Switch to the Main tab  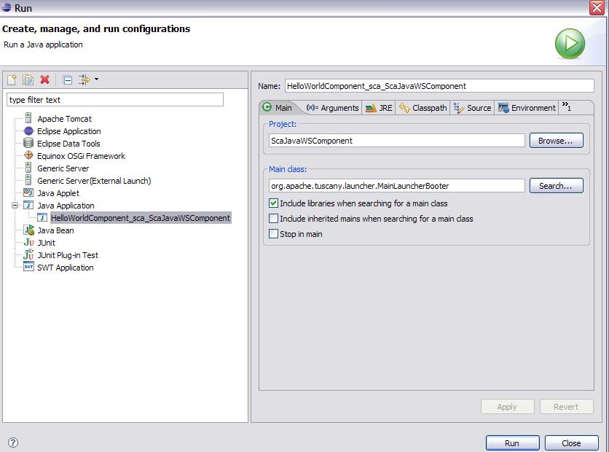(278, 108)
